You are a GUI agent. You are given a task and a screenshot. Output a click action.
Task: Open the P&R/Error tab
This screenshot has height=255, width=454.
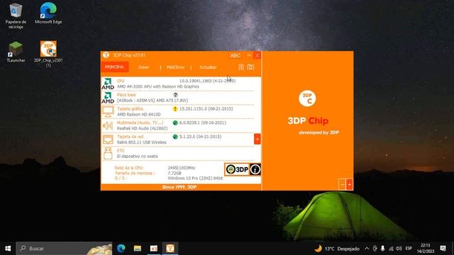pos(175,67)
